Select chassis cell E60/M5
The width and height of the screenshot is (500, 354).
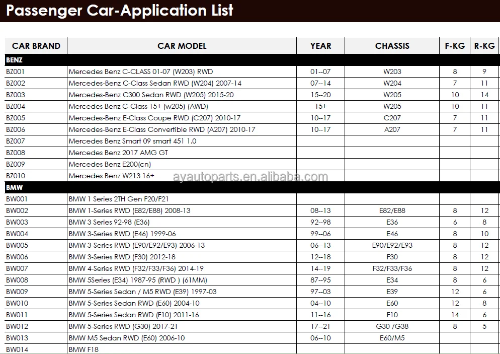click(x=392, y=338)
